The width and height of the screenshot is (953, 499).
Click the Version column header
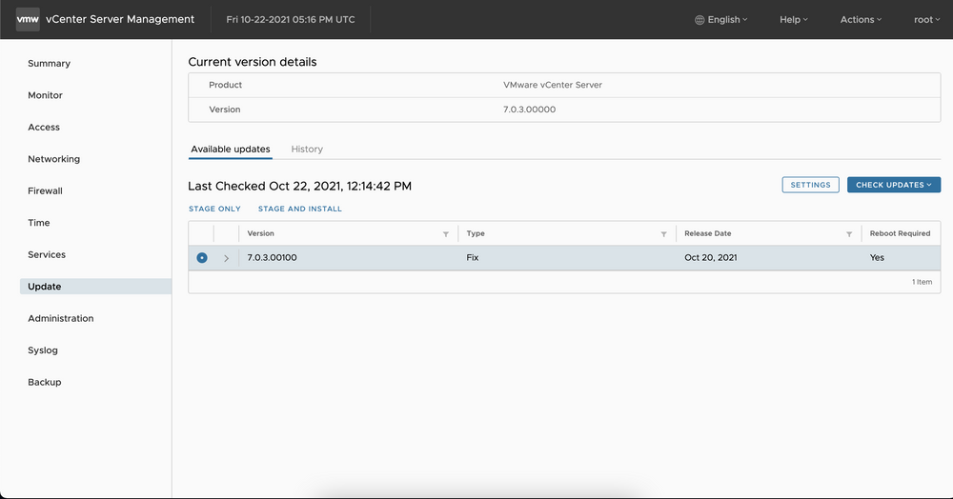point(261,233)
